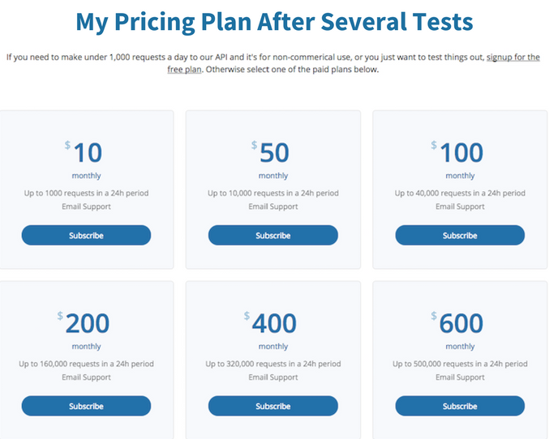Click the 'Up to 1000 requests' description

(86, 193)
